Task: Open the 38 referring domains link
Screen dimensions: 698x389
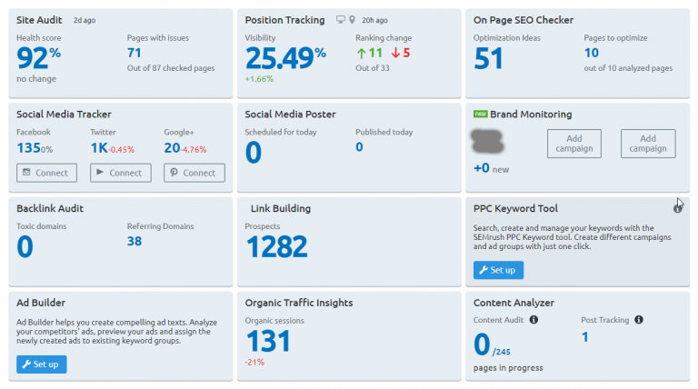Action: [x=135, y=241]
